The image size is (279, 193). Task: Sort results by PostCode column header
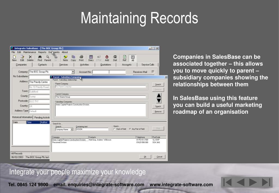159,137
